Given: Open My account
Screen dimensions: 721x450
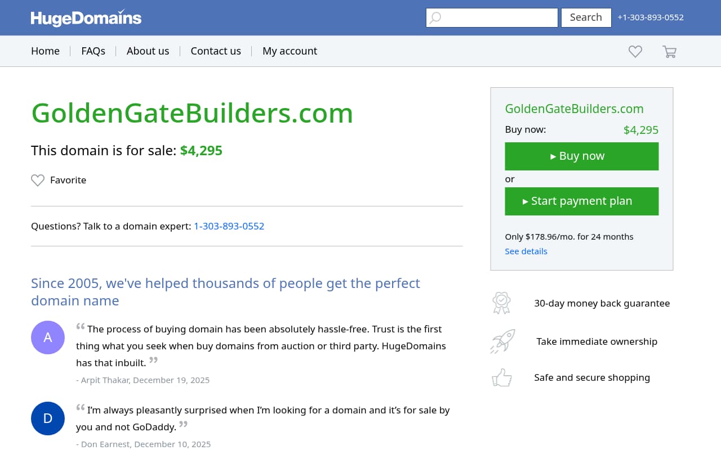Looking at the screenshot, I should click(x=290, y=51).
